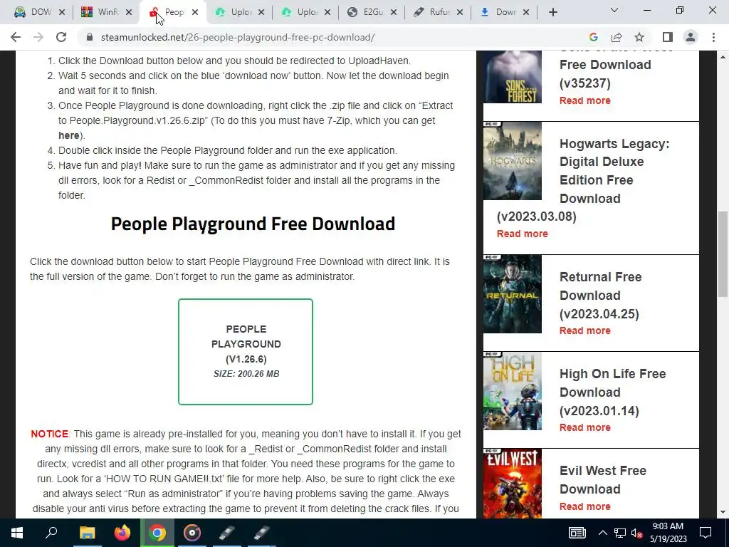Open Windows taskbar search
This screenshot has width=729, height=547.
coord(51,533)
